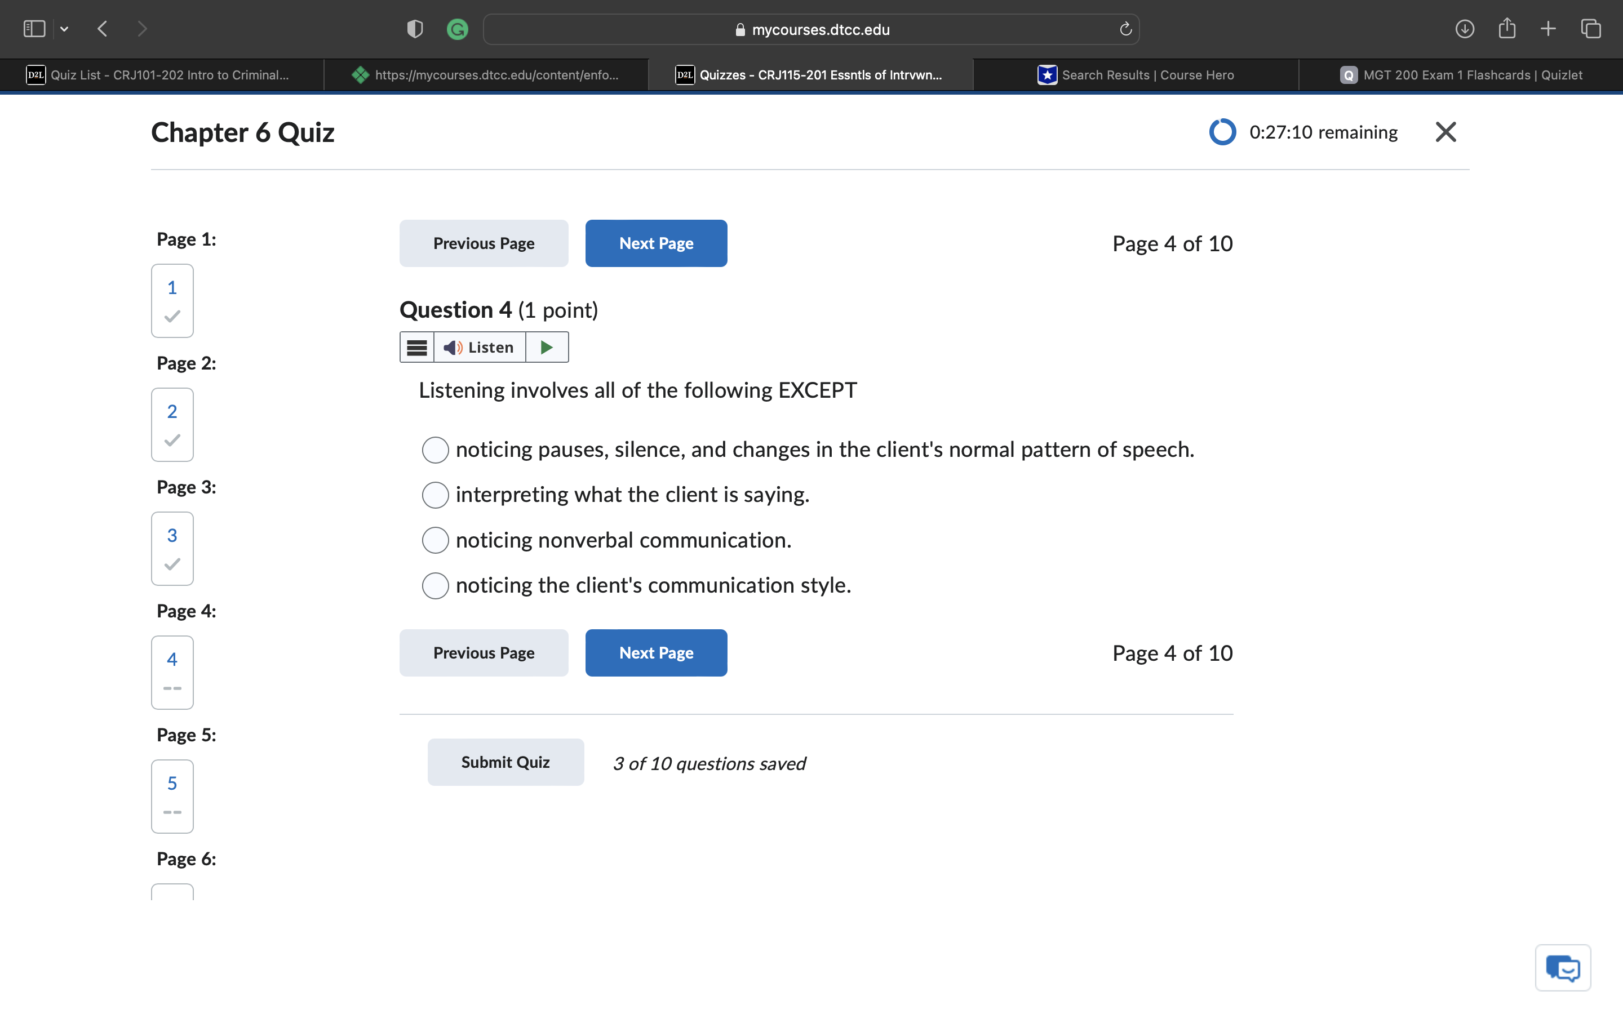Click the Safari share icon

(x=1507, y=29)
